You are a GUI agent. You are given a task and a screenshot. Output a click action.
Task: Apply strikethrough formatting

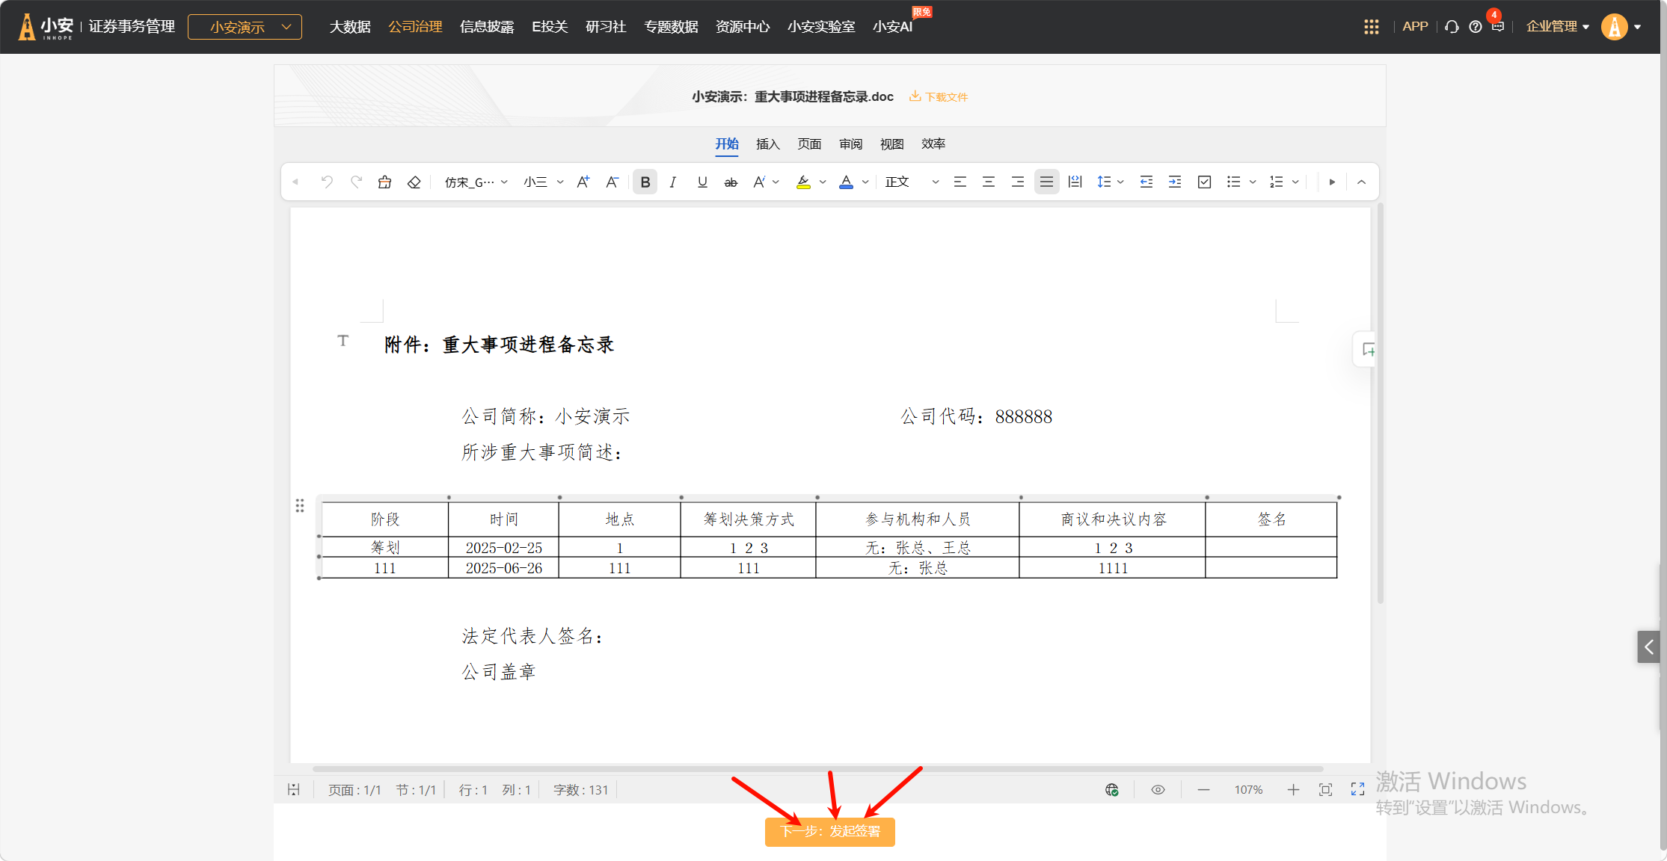pyautogui.click(x=731, y=182)
